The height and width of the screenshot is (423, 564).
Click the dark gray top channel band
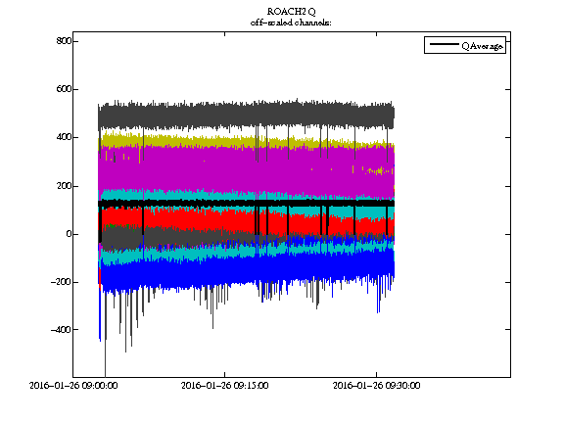[246, 115]
